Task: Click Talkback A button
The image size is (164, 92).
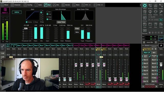Action: (153, 49)
